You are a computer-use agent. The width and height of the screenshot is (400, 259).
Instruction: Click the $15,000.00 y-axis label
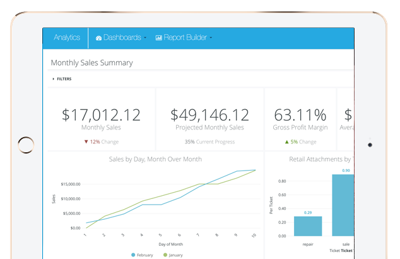[x=71, y=184]
